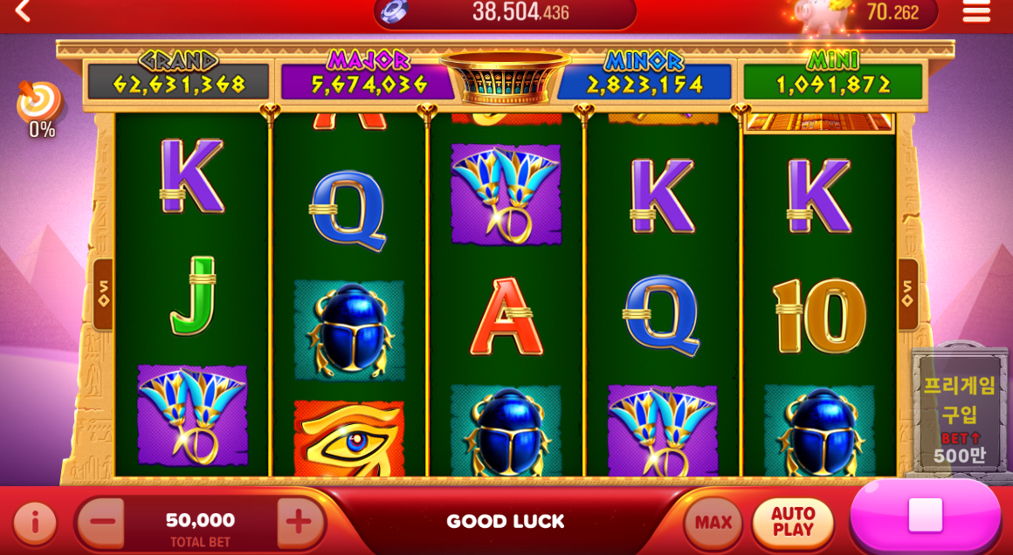
Task: Open the hamburger menu
Action: point(975,11)
